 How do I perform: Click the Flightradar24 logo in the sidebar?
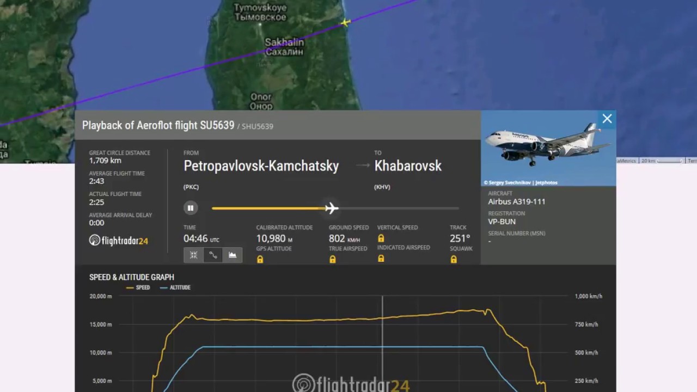coord(119,240)
